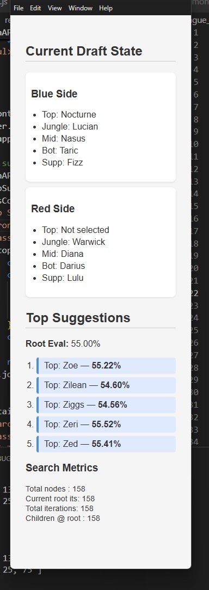Image resolution: width=209 pixels, height=590 pixels.
Task: Click the Current Draft State heading
Action: coord(84,51)
